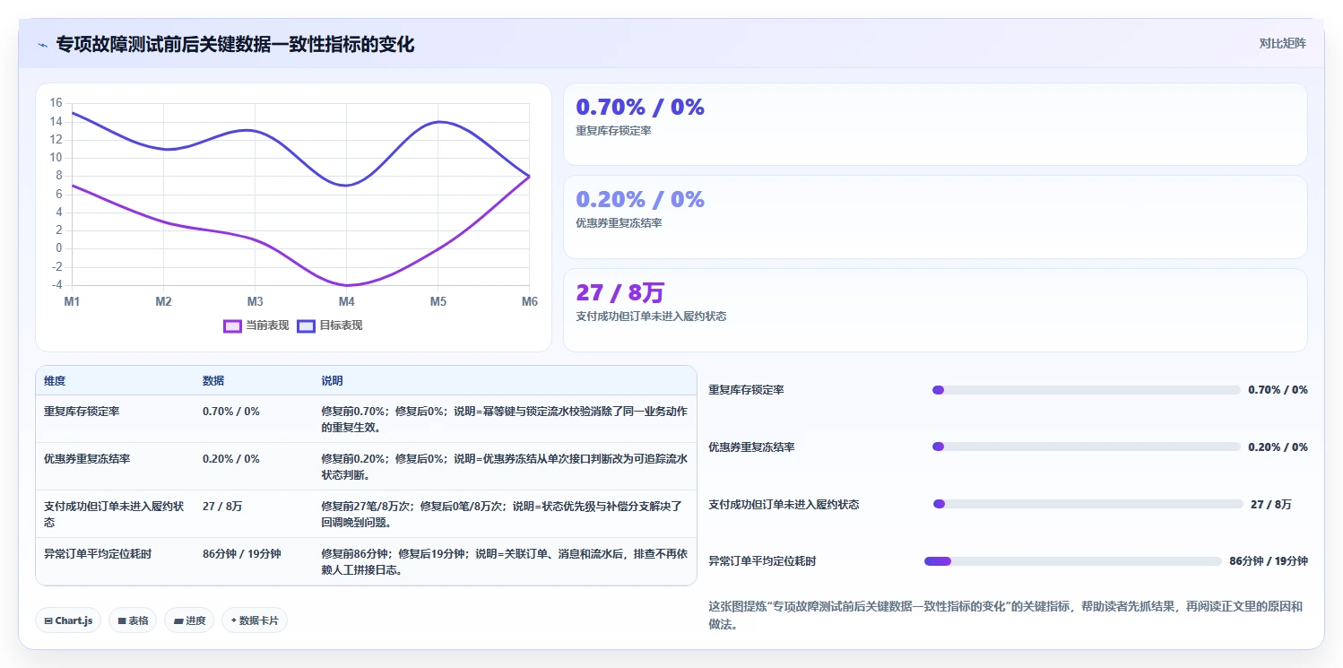Image resolution: width=1343 pixels, height=668 pixels.
Task: Click the 对比矩阵 label in header
Action: [x=1283, y=43]
